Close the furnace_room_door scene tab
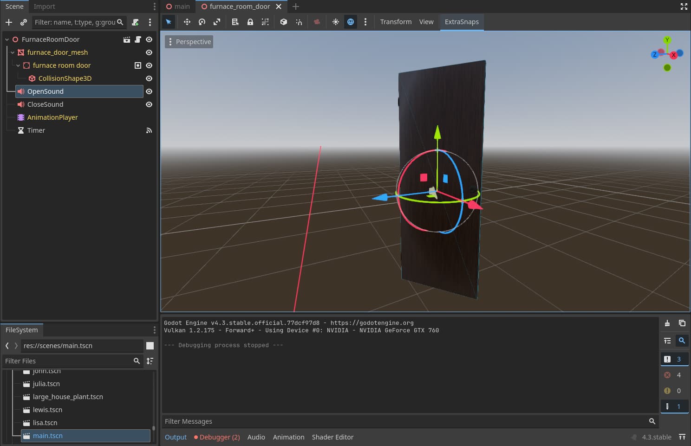This screenshot has height=446, width=691. (x=279, y=6)
